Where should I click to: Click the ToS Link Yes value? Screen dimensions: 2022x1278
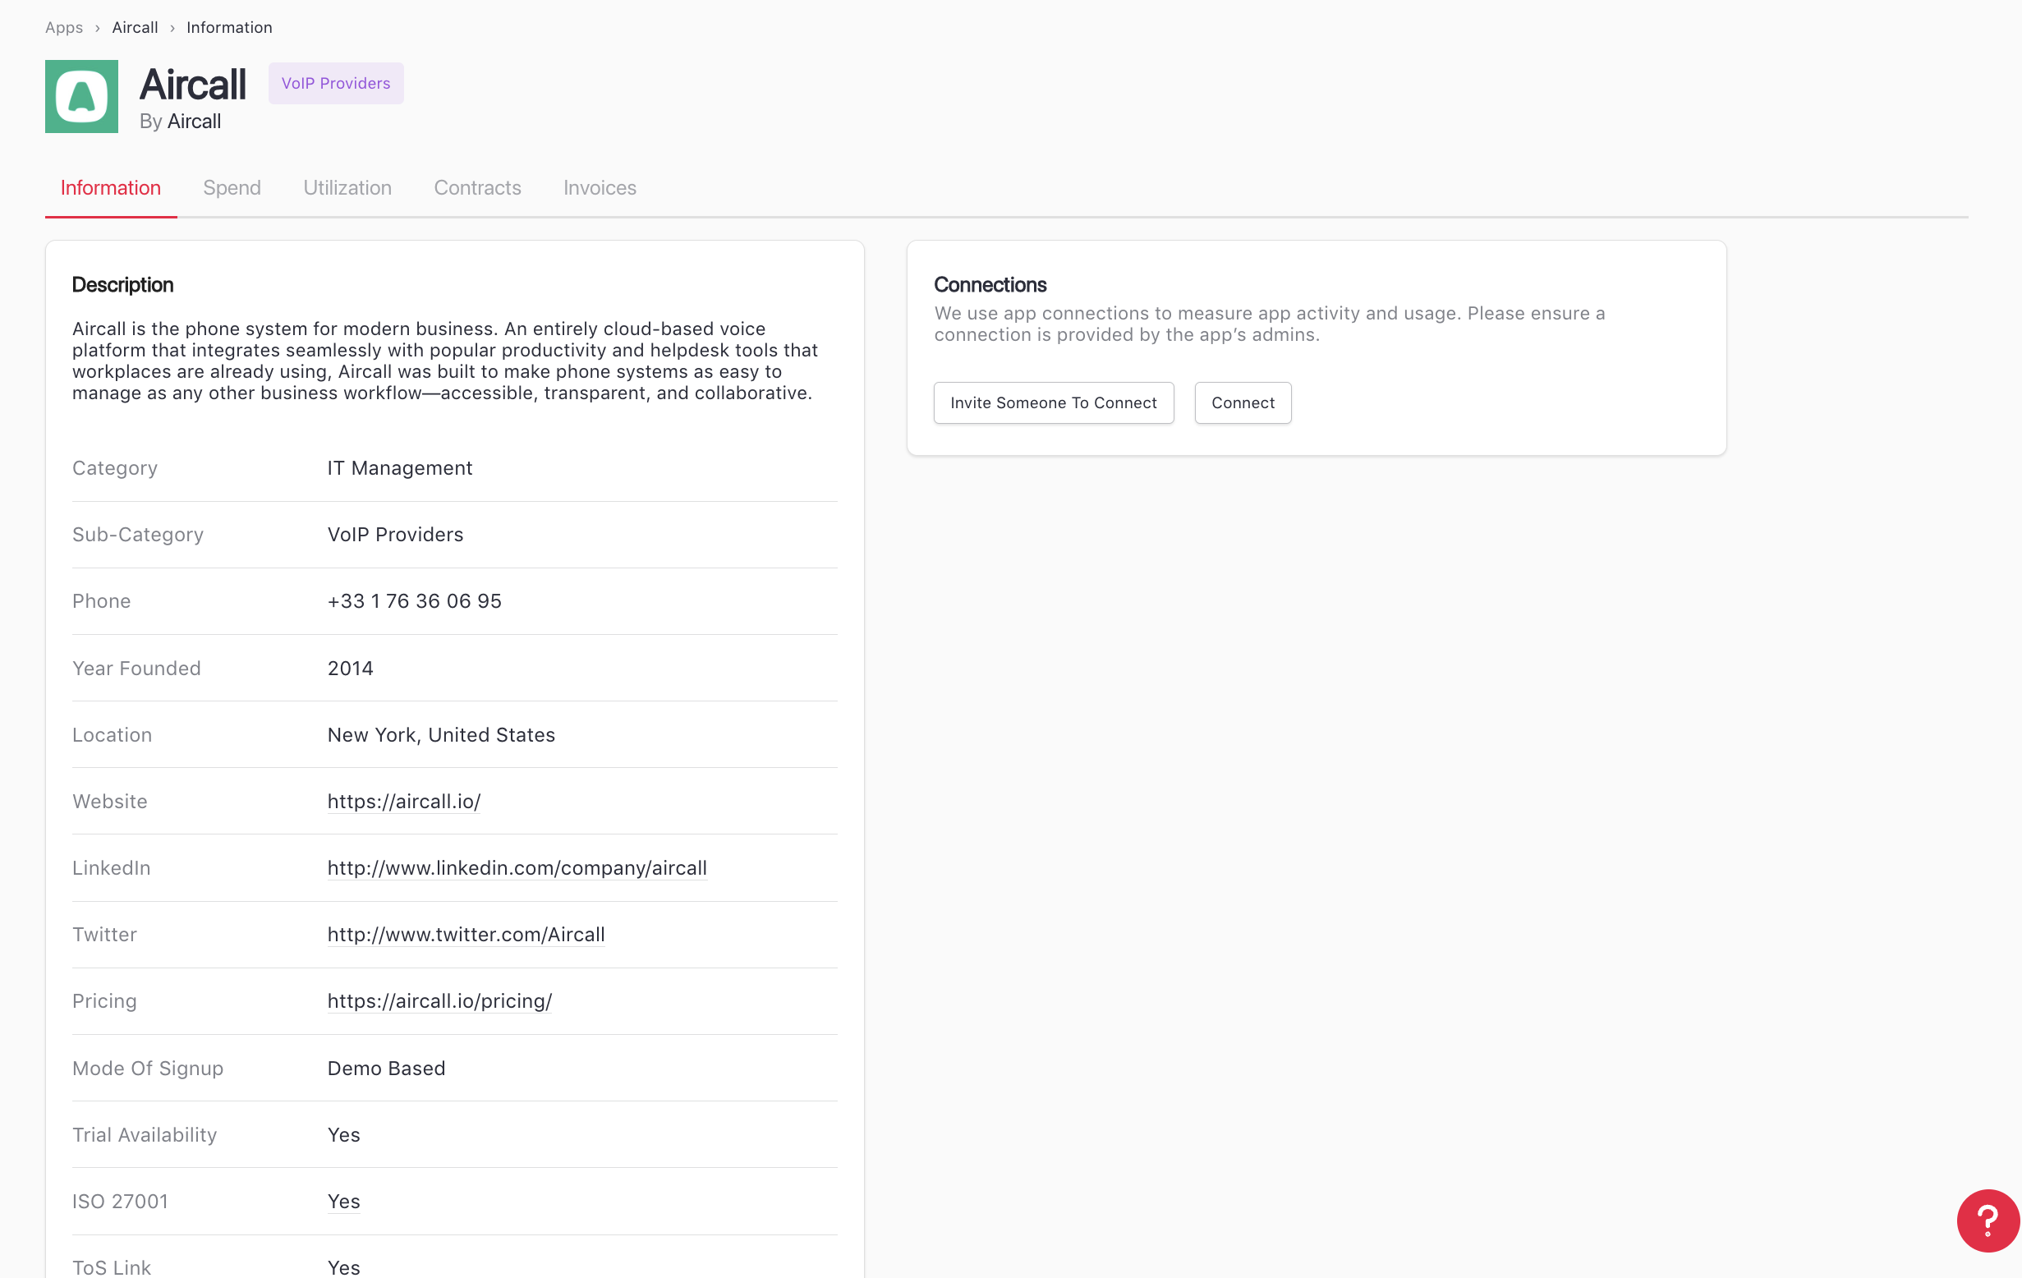point(343,1267)
